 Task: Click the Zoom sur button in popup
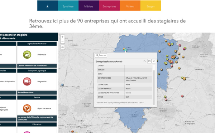tap(101, 55)
